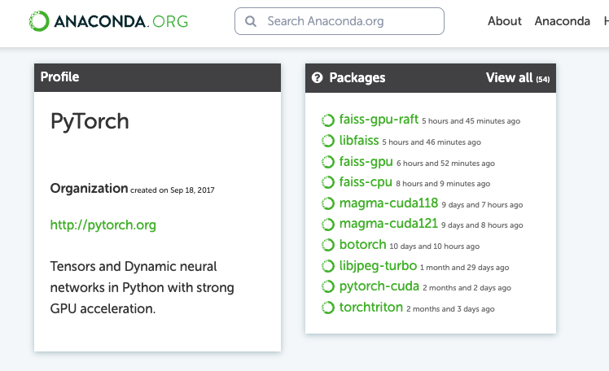Open the faiss-gpu-raft package link
This screenshot has height=371, width=609.
379,120
